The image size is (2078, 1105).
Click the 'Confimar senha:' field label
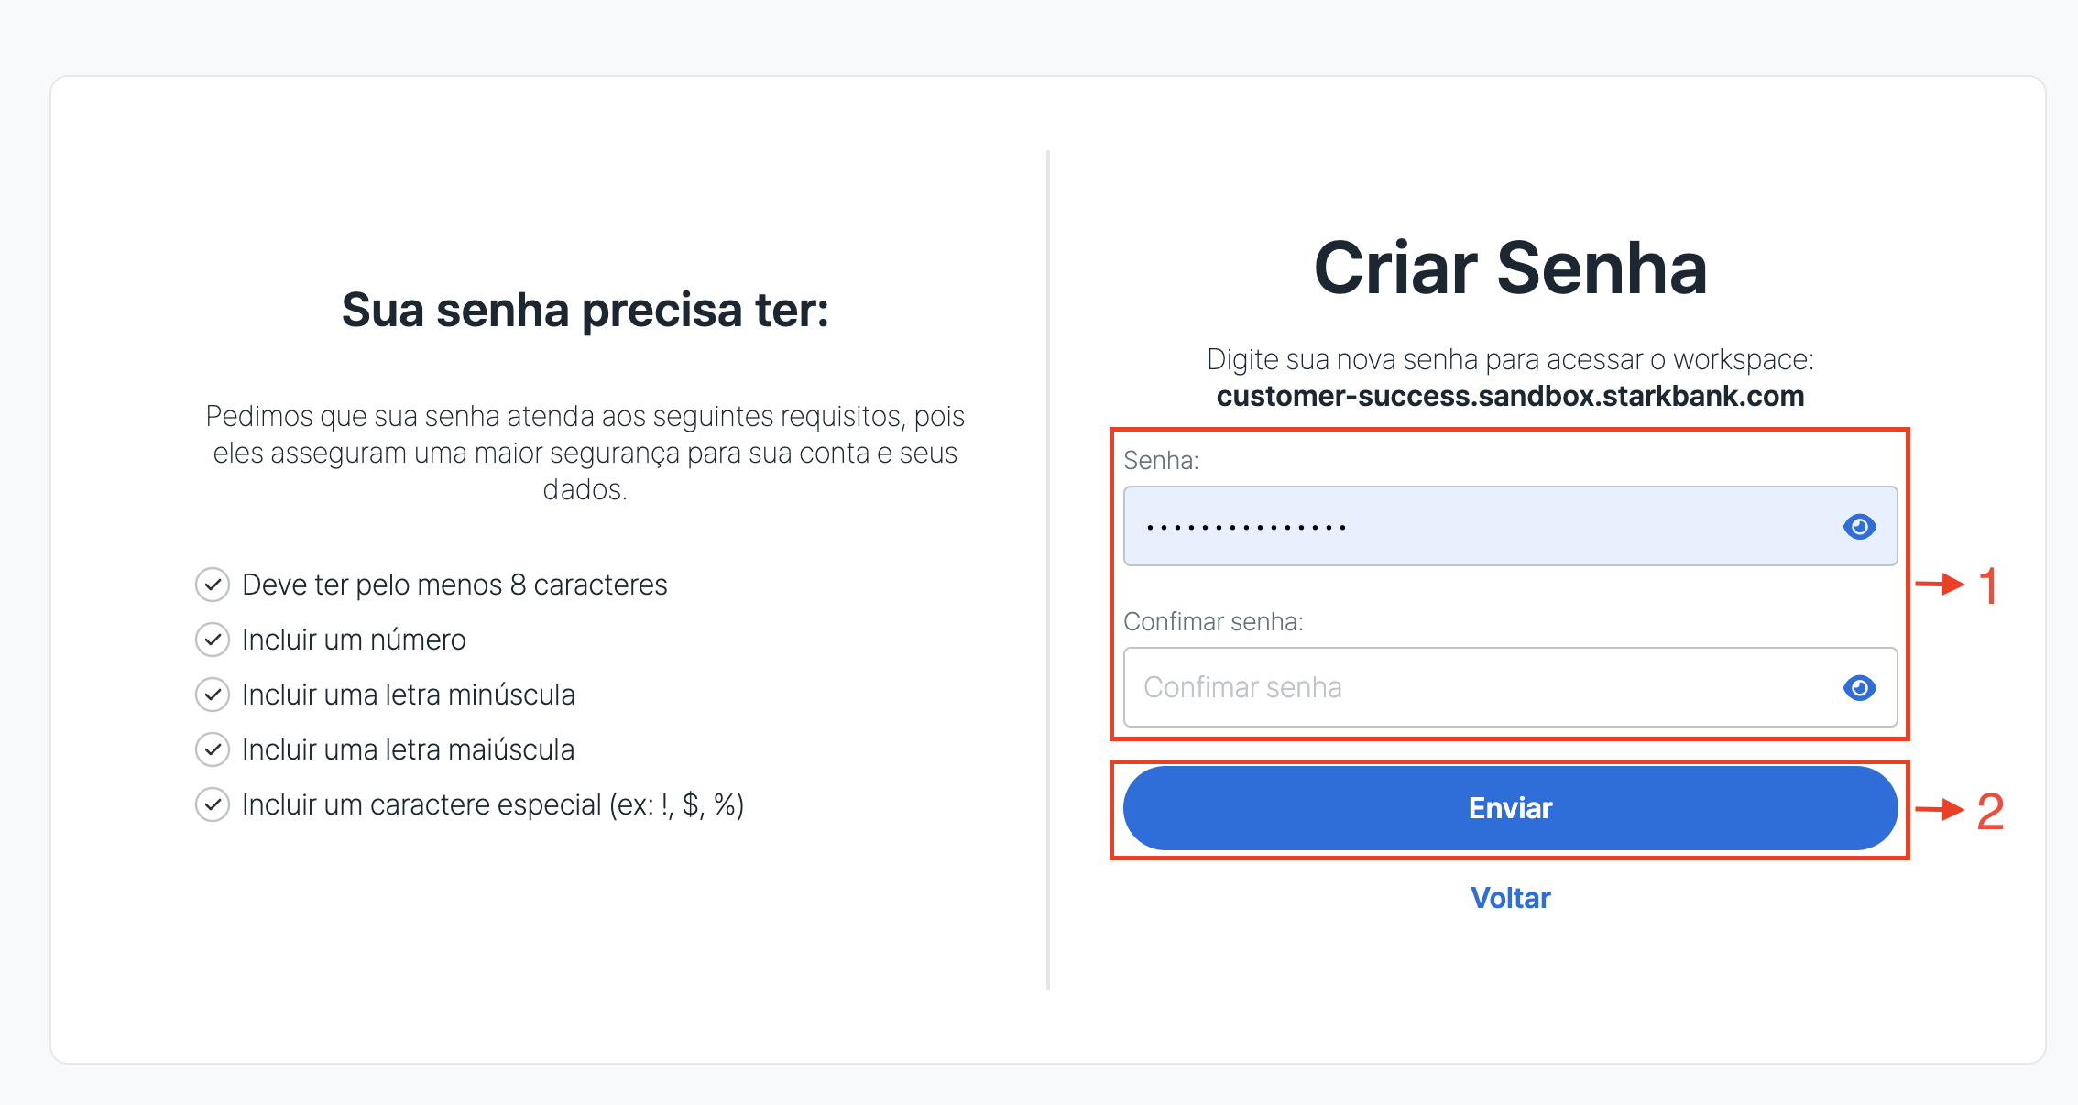1213,621
